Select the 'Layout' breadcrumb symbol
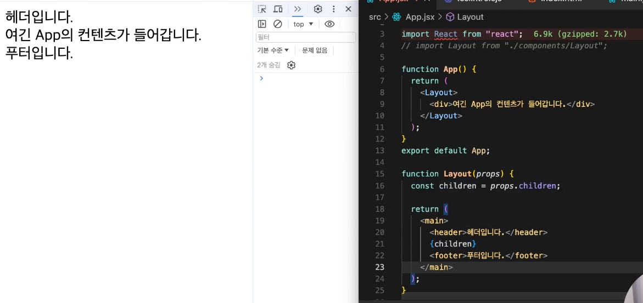This screenshot has height=303, width=643. 471,17
